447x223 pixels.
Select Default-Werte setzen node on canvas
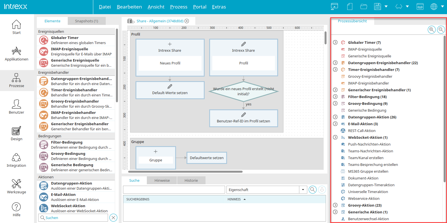pos(170,90)
